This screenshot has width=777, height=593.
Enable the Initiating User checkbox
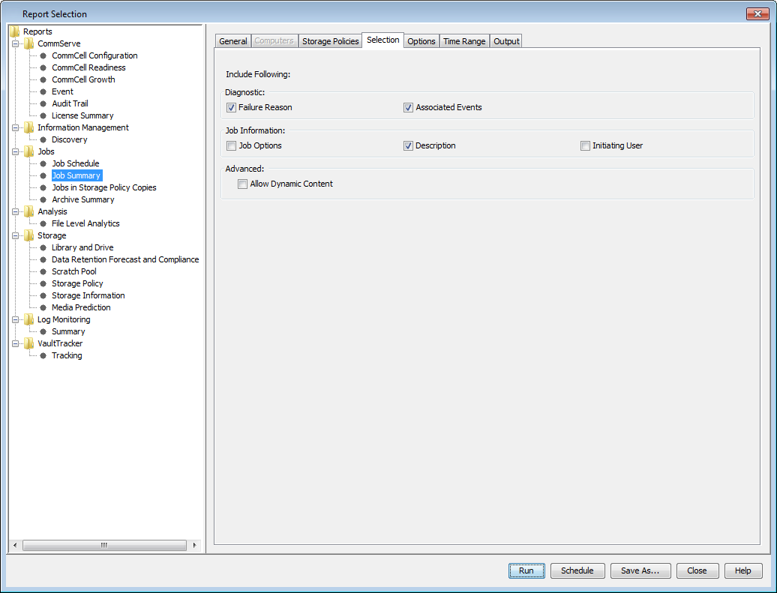[x=585, y=145]
